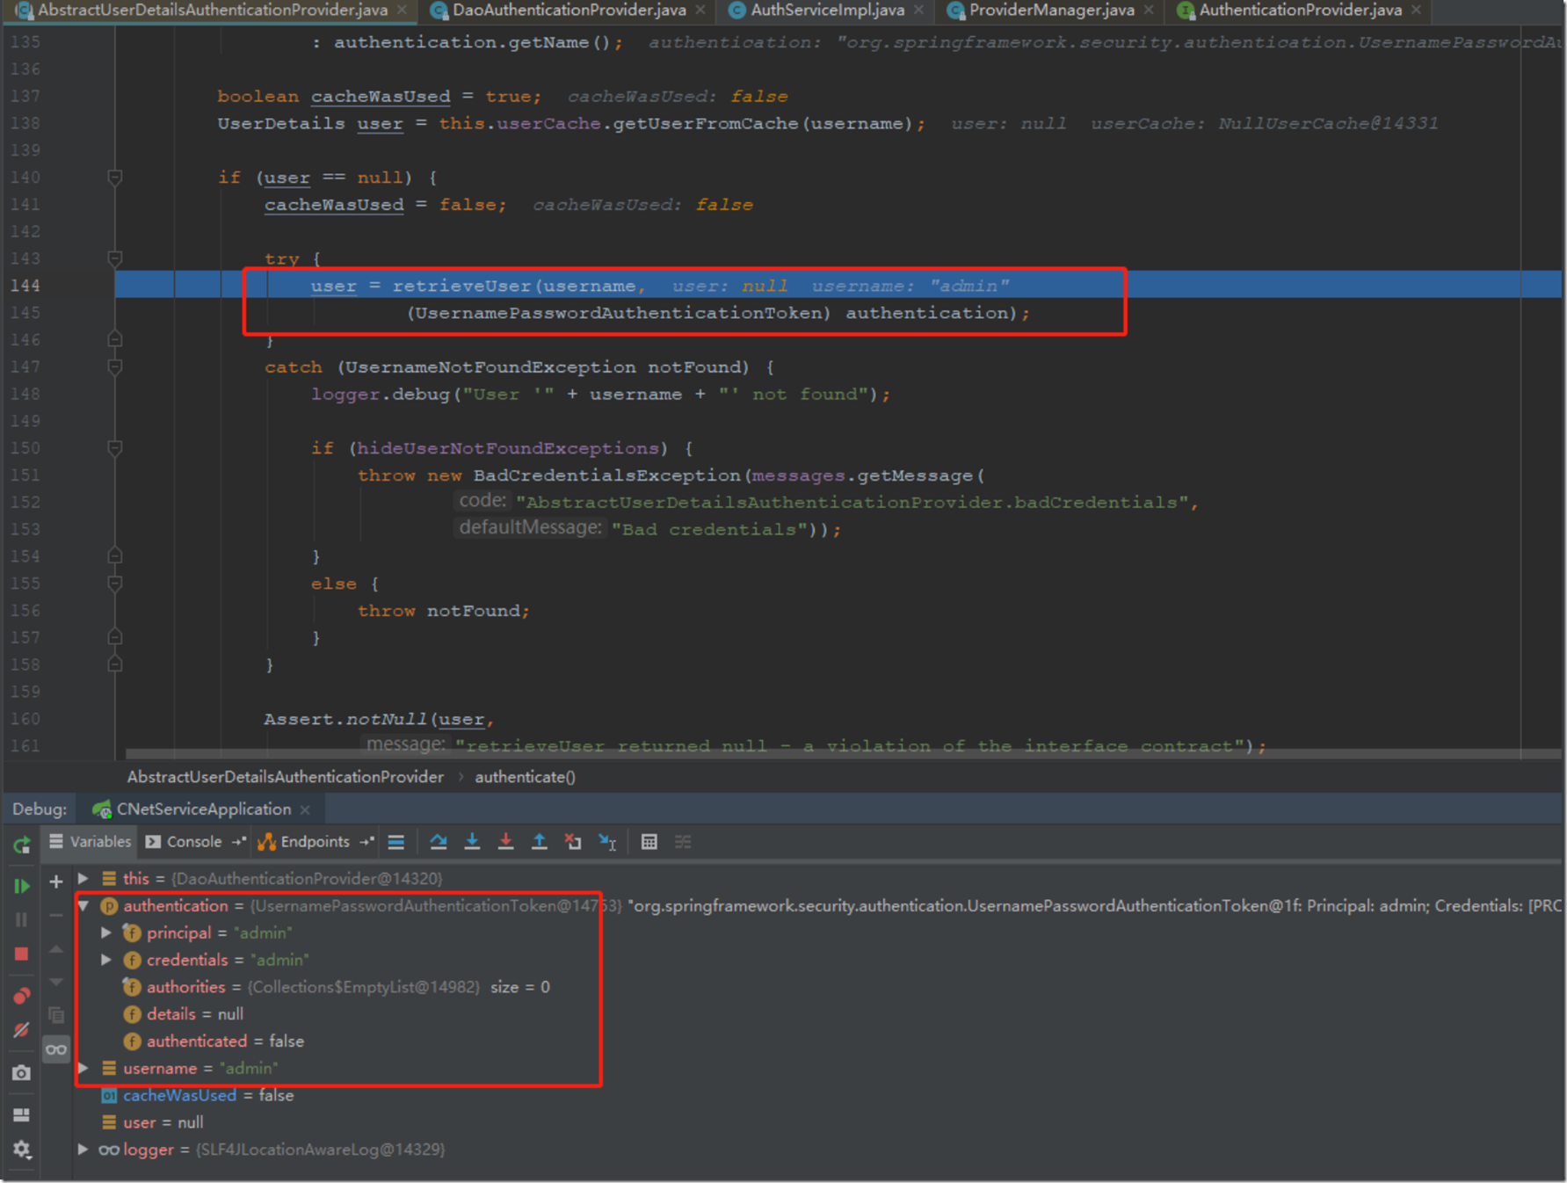Expand logger variable node
The height and width of the screenshot is (1183, 1567).
[x=83, y=1149]
